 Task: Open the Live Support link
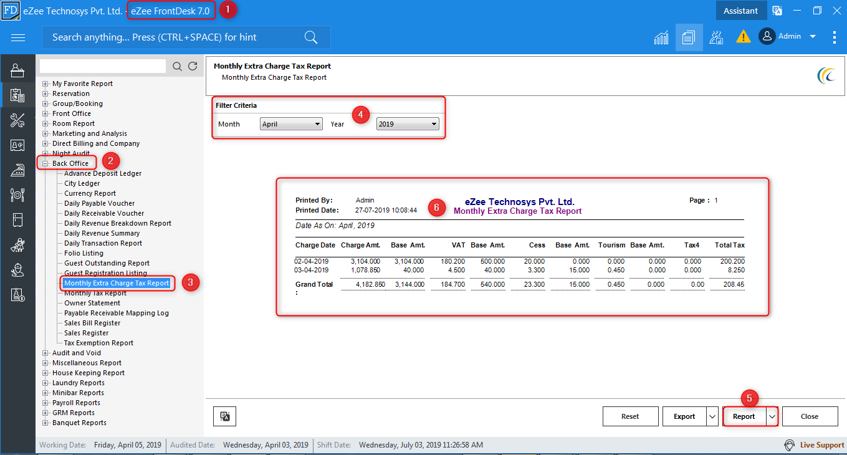pos(822,445)
